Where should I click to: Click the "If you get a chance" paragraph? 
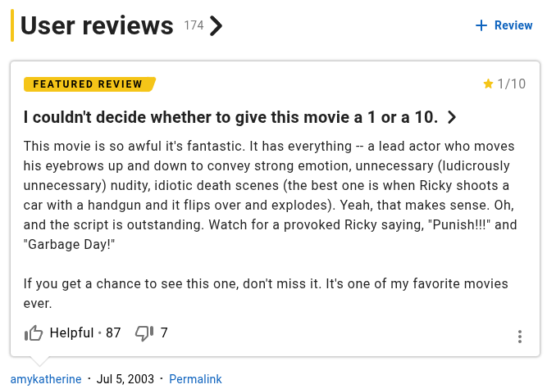pos(266,293)
